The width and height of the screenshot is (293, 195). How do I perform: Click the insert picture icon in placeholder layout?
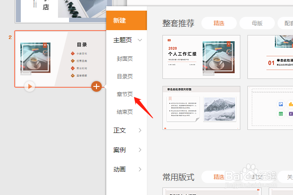click(281, 104)
